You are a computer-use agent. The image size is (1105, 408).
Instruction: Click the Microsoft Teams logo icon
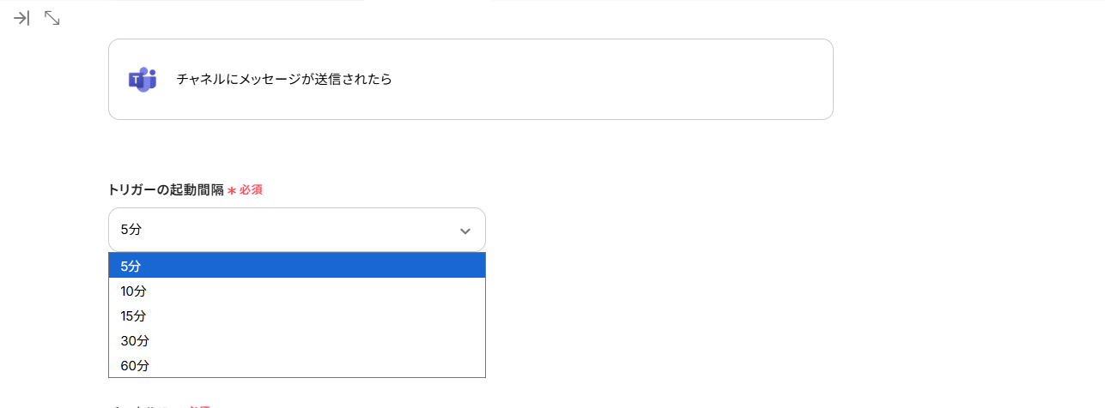coord(143,80)
